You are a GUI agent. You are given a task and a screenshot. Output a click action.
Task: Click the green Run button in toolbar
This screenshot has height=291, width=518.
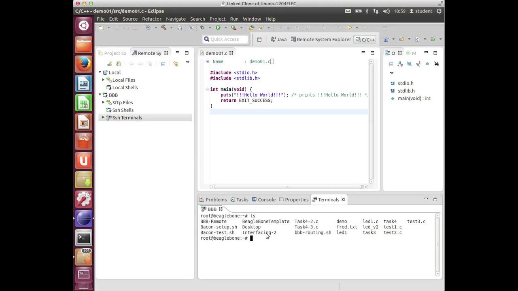click(218, 27)
